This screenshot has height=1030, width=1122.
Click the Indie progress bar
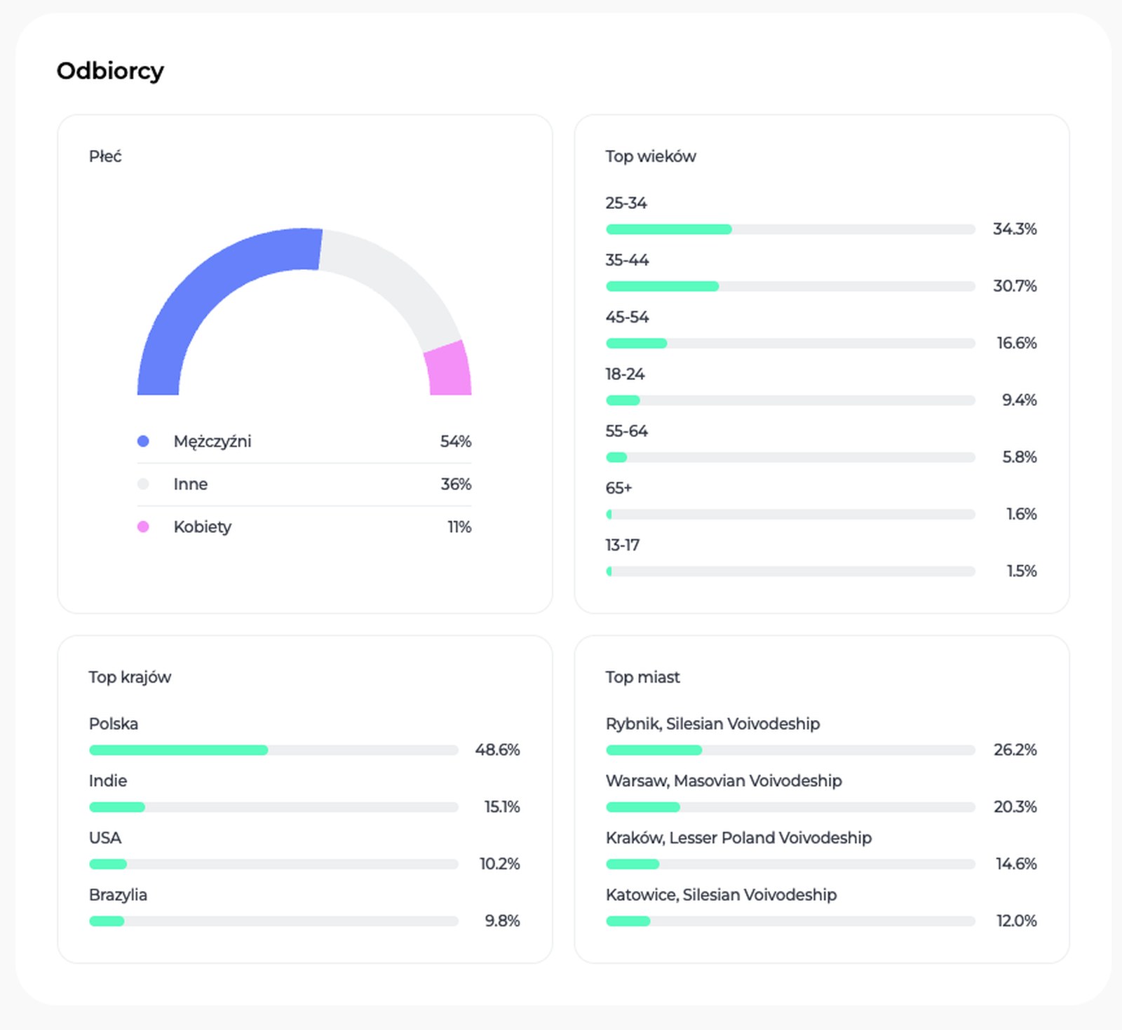point(273,807)
